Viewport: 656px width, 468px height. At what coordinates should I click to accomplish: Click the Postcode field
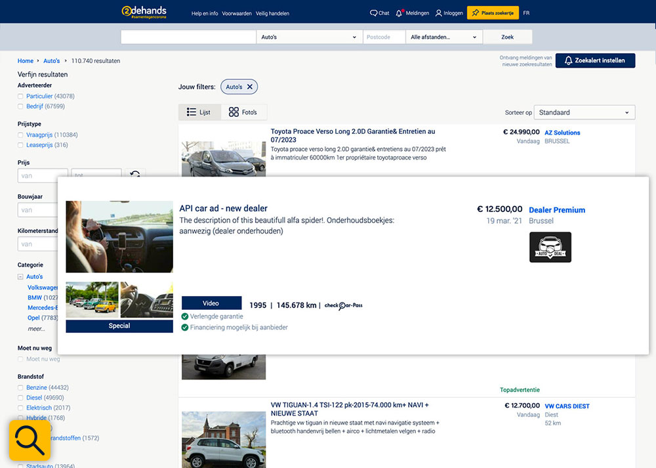[x=384, y=37]
